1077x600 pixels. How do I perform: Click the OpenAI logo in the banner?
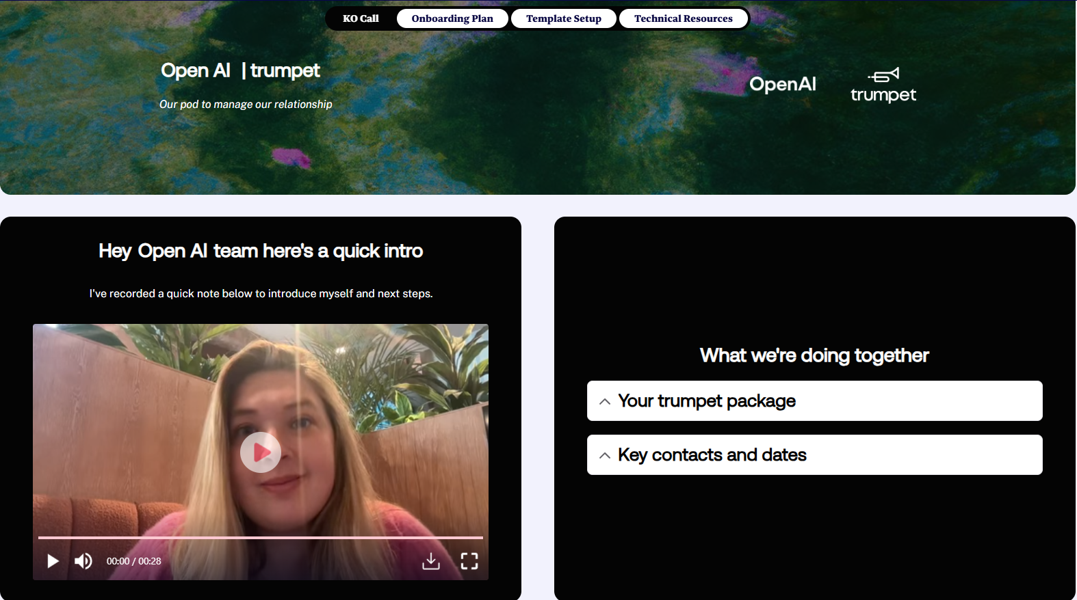point(783,84)
